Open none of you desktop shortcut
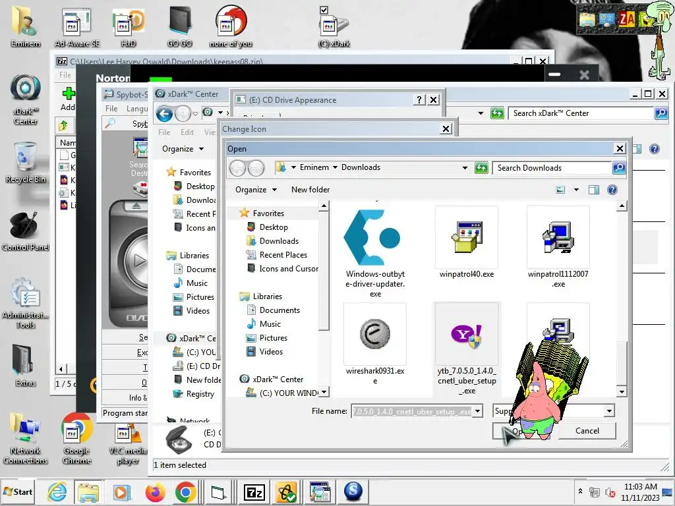 click(231, 26)
